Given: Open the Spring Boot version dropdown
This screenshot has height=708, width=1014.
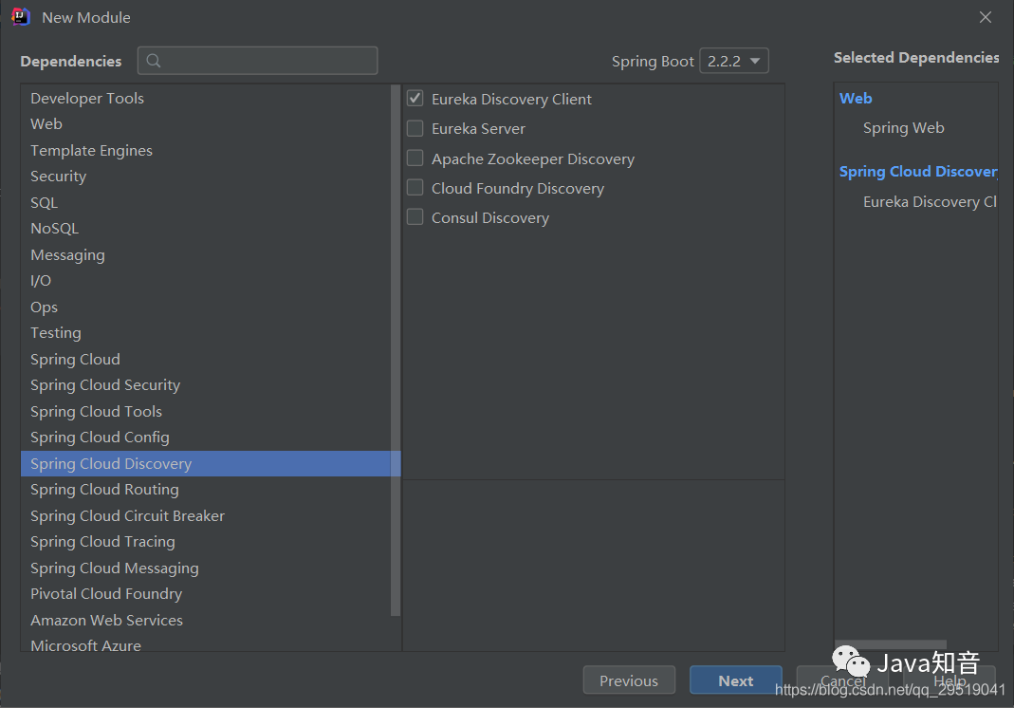Looking at the screenshot, I should tap(733, 61).
